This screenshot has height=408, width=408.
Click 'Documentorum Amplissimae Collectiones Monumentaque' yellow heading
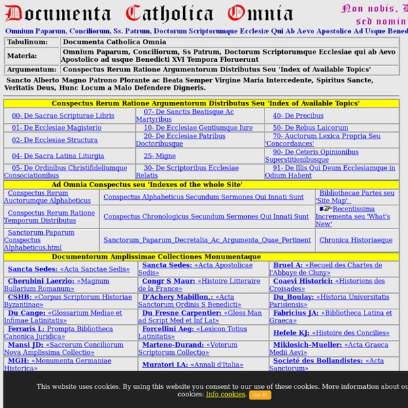201,256
